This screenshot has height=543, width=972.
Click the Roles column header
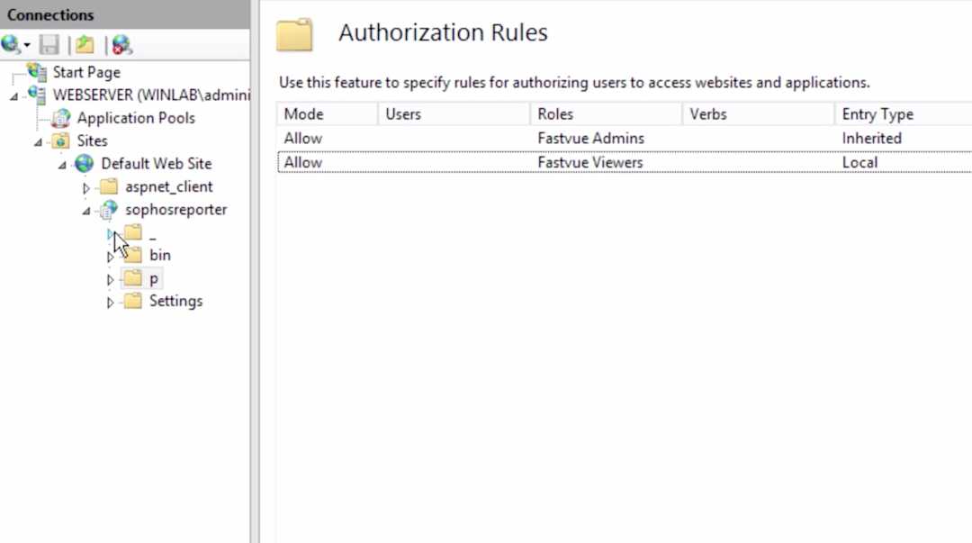(555, 113)
